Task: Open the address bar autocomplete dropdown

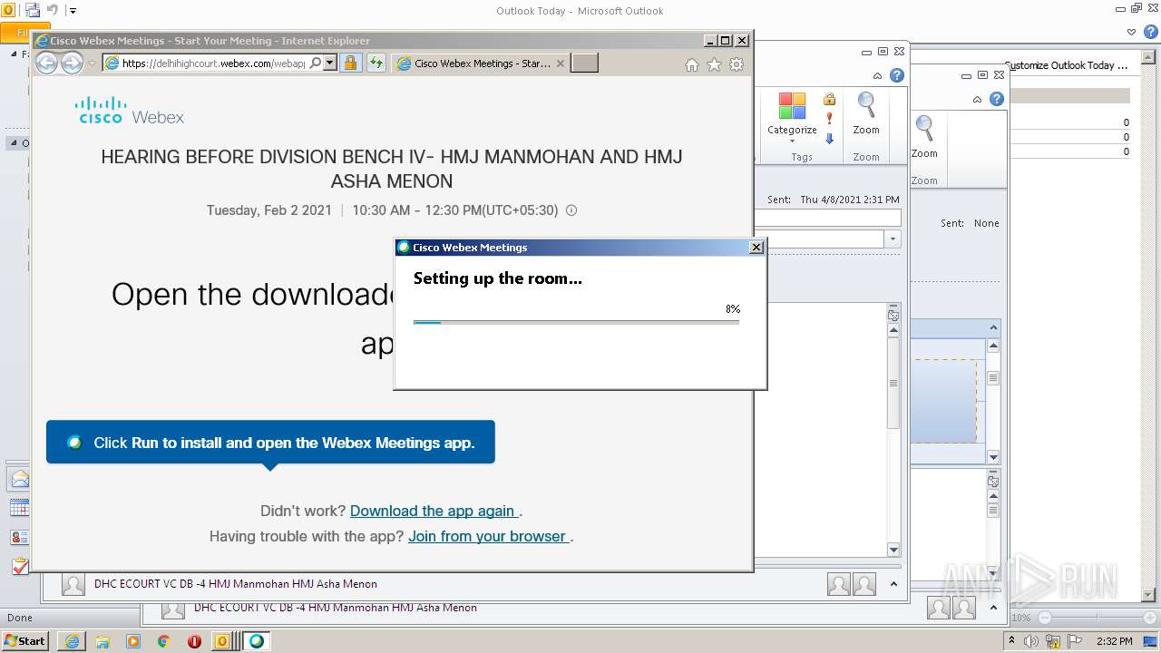Action: [x=330, y=63]
